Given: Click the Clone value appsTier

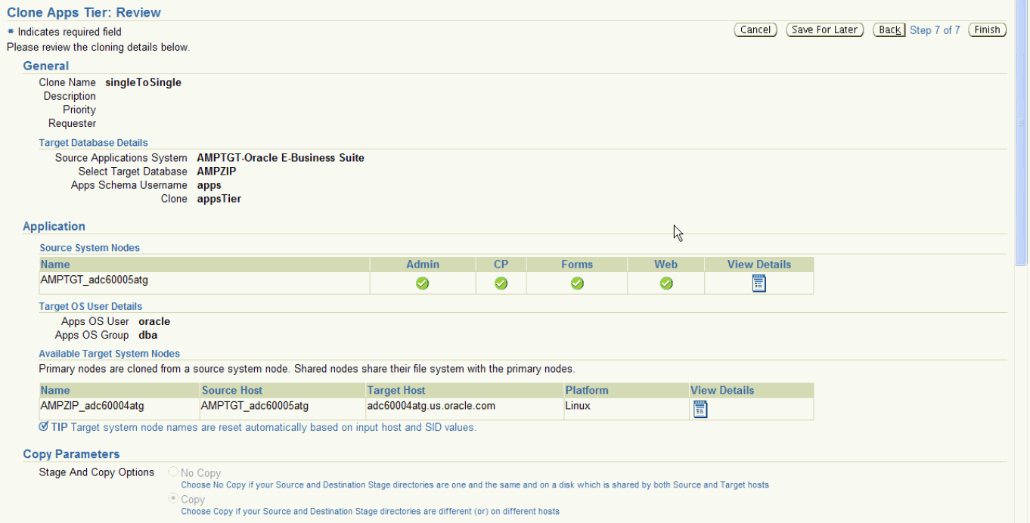Looking at the screenshot, I should coord(219,199).
